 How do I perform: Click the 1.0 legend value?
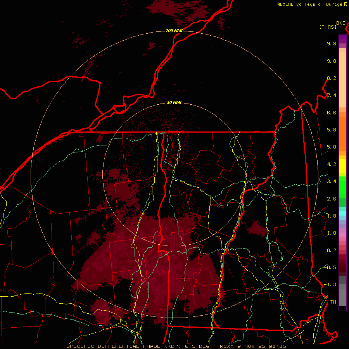(332, 233)
